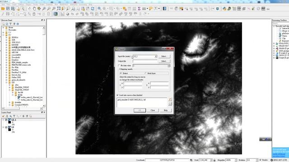
Task: Collapse the L2_1 layer legend
Action: coord(3,120)
